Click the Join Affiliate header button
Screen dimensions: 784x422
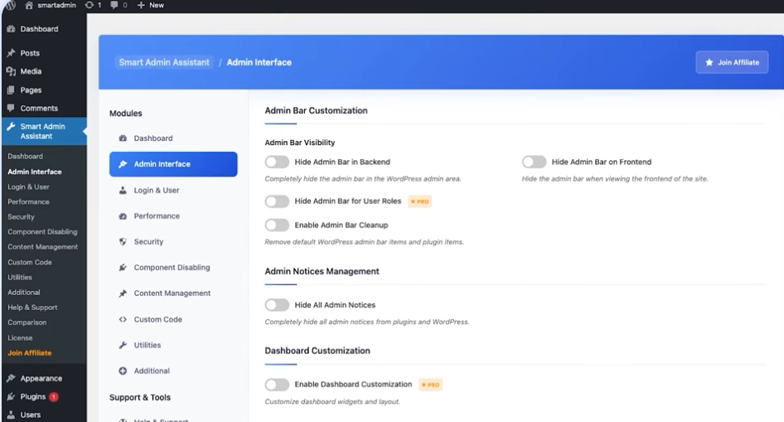point(732,62)
